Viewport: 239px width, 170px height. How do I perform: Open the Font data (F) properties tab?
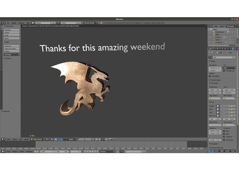click(x=233, y=49)
